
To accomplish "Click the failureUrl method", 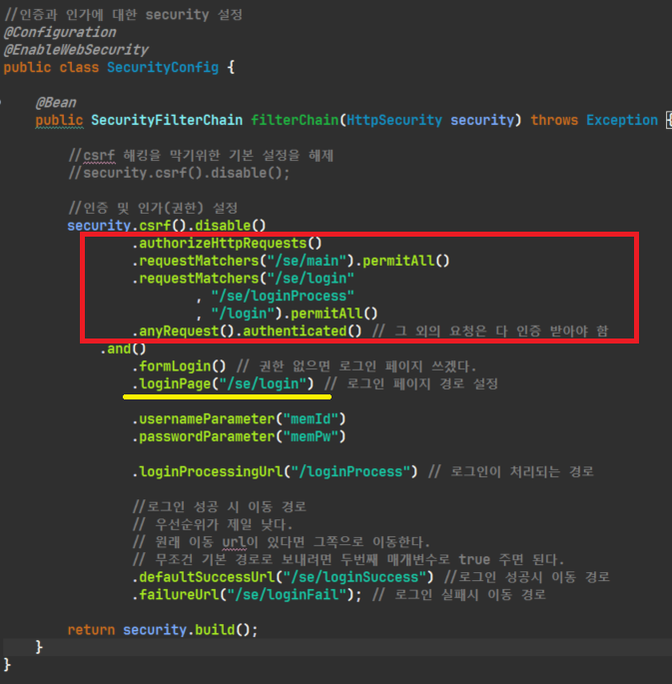I will click(x=179, y=594).
